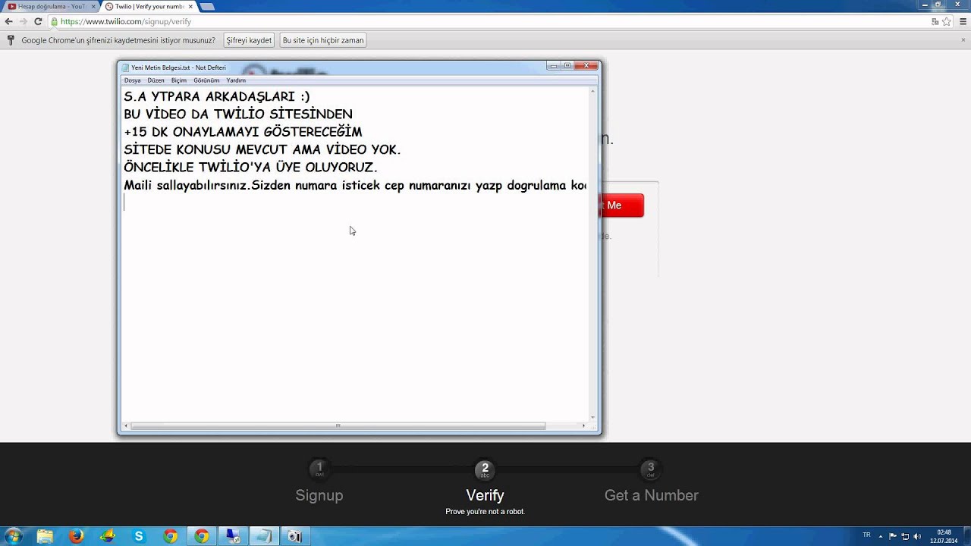Close the YouTube tab

coord(93,6)
